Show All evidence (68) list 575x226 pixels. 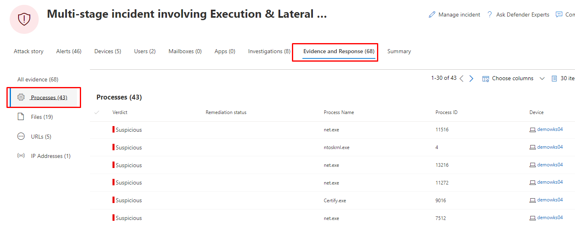point(38,79)
